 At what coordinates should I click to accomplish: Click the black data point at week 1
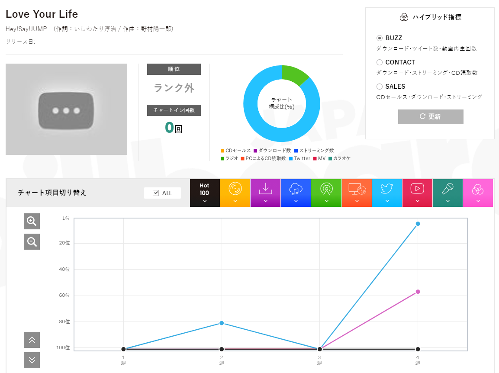click(x=123, y=349)
